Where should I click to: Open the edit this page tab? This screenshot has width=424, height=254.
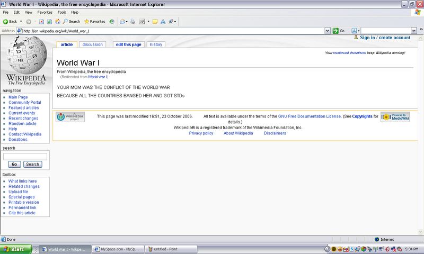pos(129,44)
